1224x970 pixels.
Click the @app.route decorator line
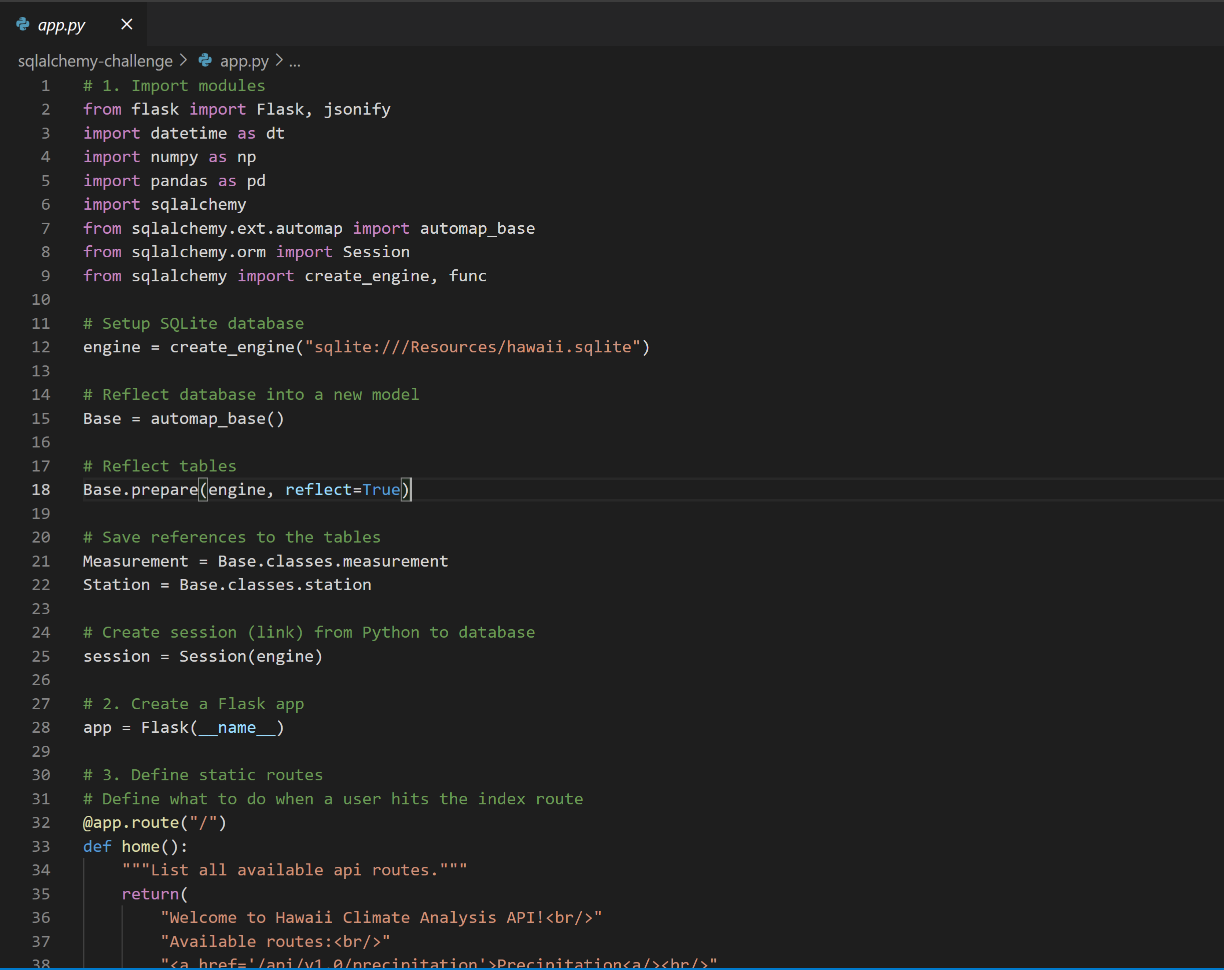pyautogui.click(x=155, y=822)
